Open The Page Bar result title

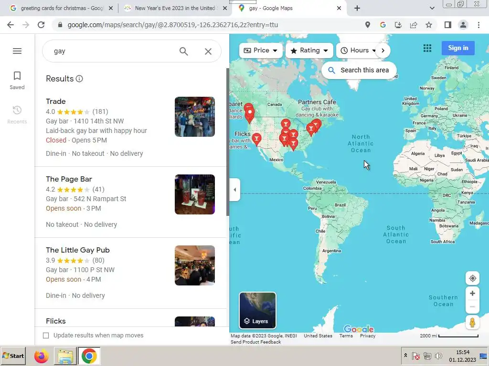pos(69,179)
